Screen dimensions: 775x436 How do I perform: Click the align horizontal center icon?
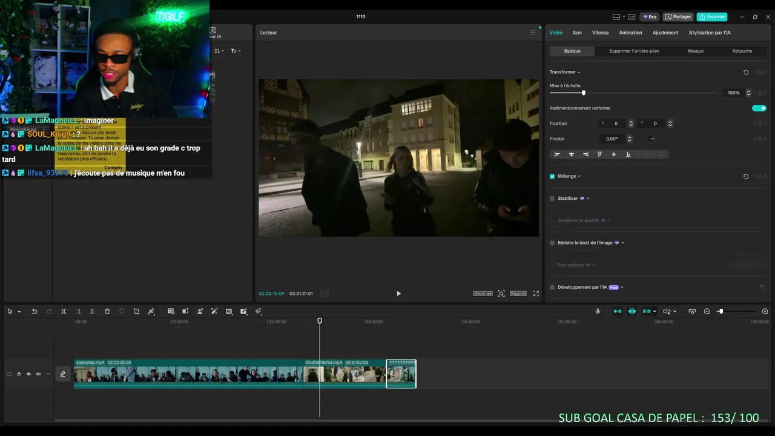pos(572,154)
